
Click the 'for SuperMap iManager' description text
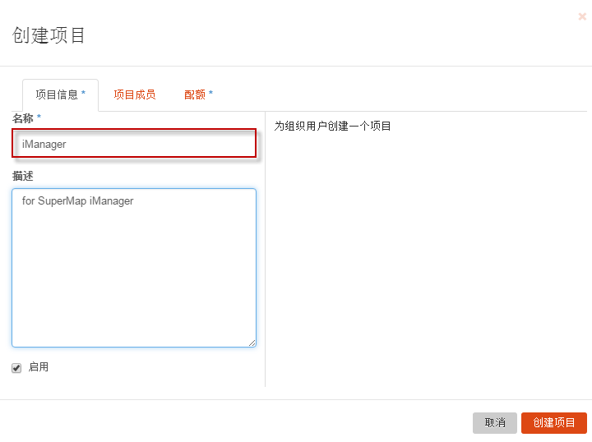click(x=77, y=200)
